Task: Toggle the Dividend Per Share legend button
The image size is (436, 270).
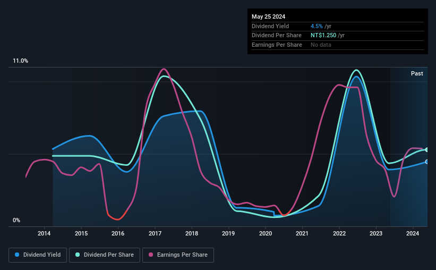Action: [105, 255]
